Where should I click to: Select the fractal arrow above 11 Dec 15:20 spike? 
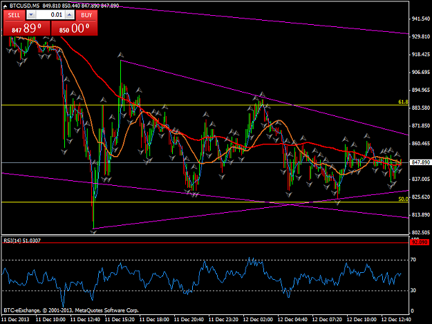pos(120,55)
